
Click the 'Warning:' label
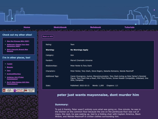click(x=50, y=50)
